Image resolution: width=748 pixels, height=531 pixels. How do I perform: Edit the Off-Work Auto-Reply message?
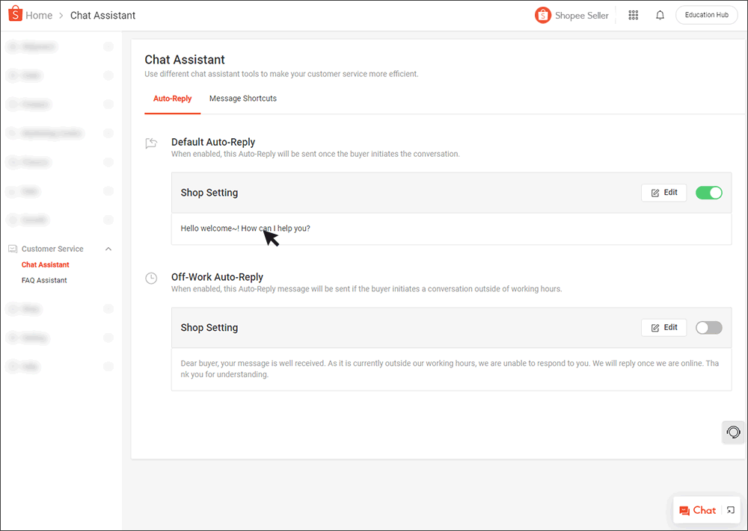coord(663,327)
